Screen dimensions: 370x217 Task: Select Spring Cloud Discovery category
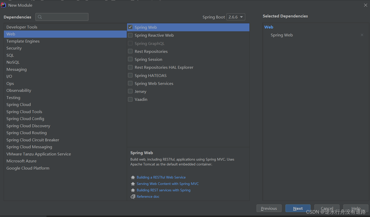65,126
